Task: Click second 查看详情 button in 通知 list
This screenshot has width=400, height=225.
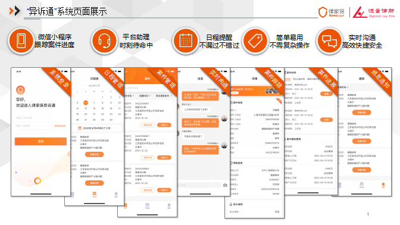Action: [361, 141]
